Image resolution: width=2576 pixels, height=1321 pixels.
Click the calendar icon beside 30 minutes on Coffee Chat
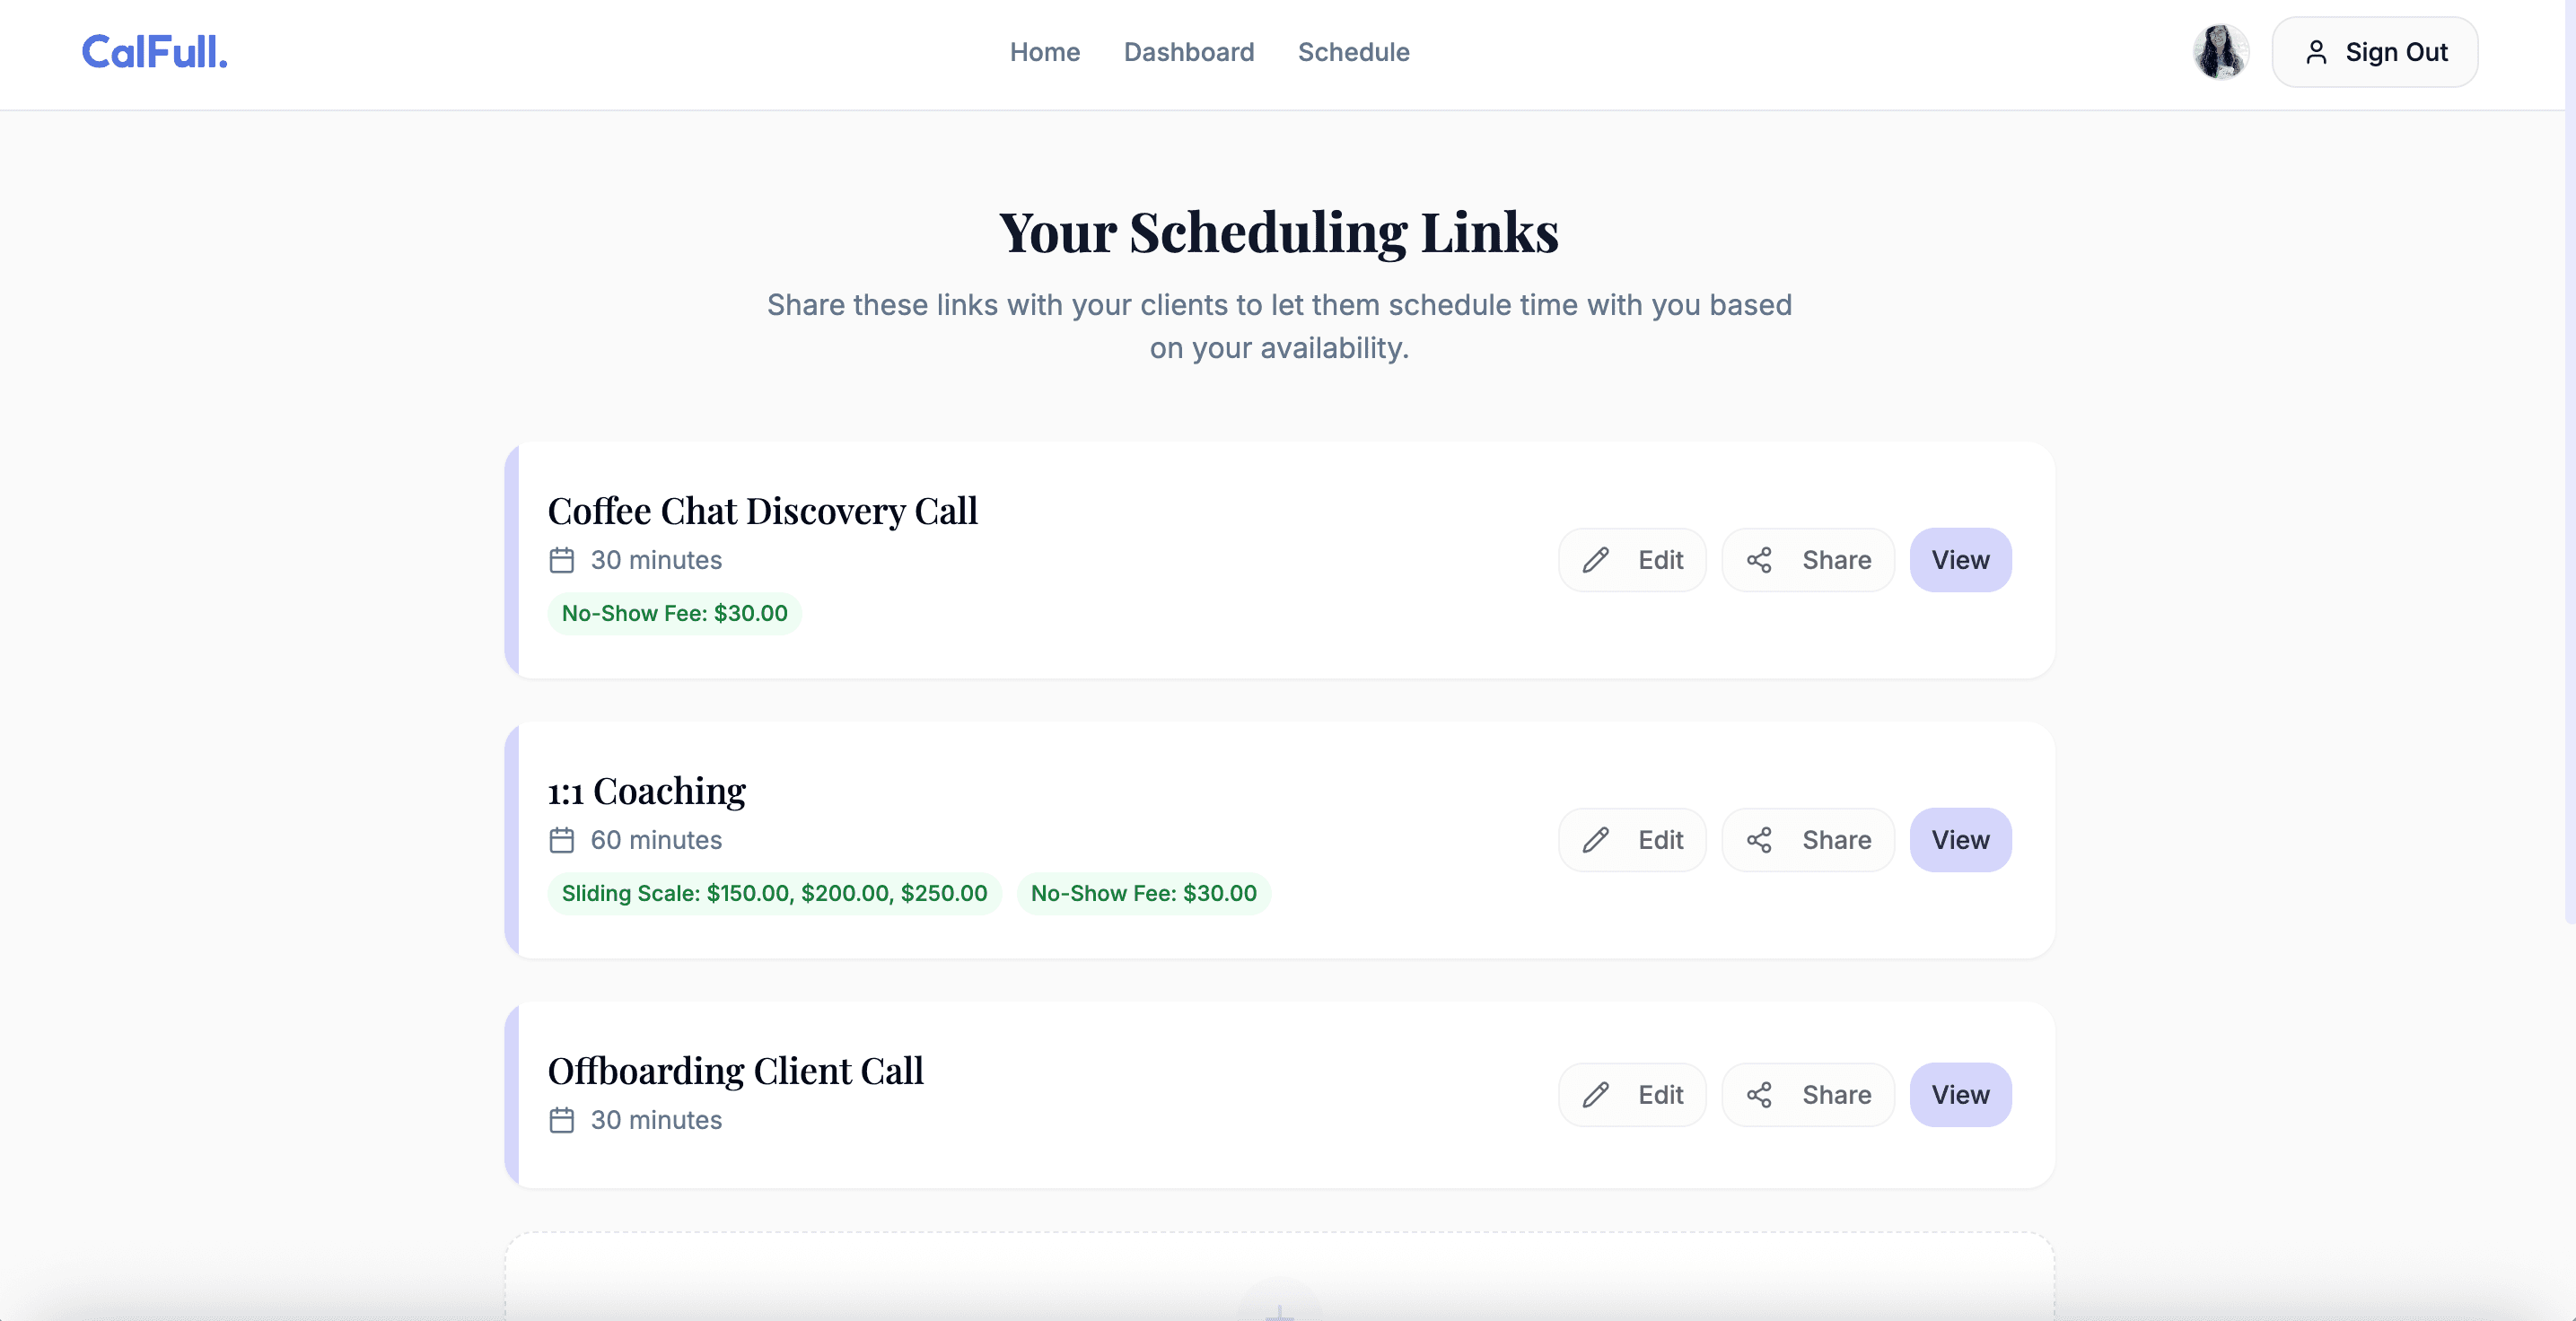(561, 561)
